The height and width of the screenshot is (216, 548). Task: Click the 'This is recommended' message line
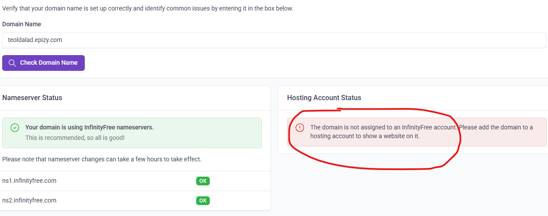tap(75, 138)
